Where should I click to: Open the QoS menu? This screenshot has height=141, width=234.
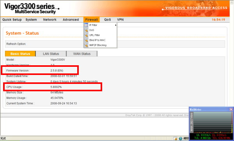(108, 19)
